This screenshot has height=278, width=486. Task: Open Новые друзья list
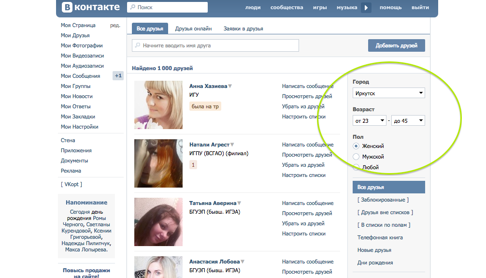374,250
